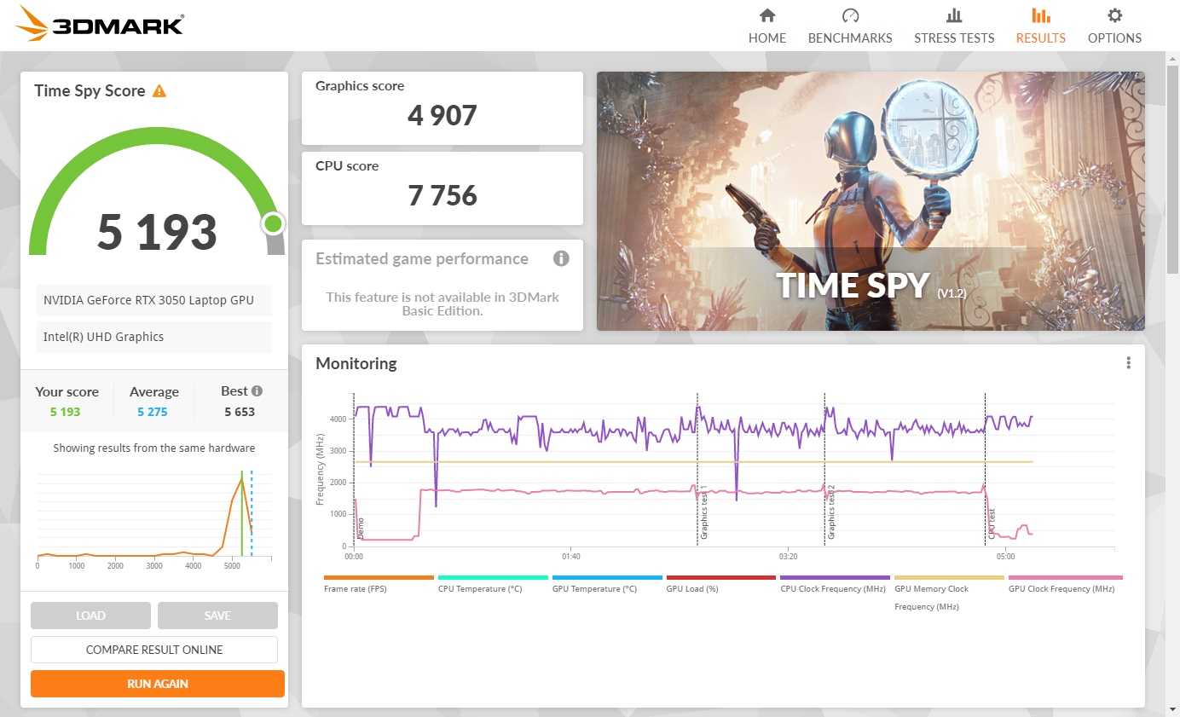Click the 3DMark logo
Image resolution: width=1180 pixels, height=717 pixels.
pyautogui.click(x=100, y=24)
